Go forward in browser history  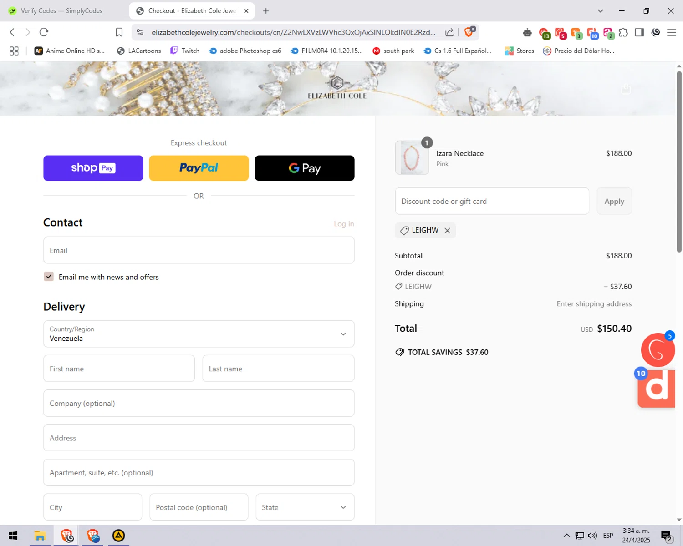pyautogui.click(x=28, y=32)
